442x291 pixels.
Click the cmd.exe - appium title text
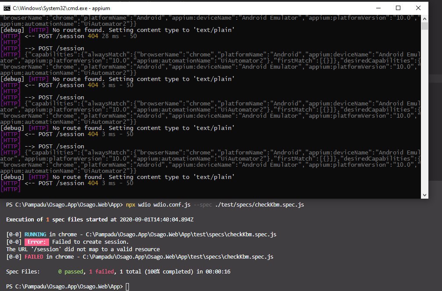(61, 8)
